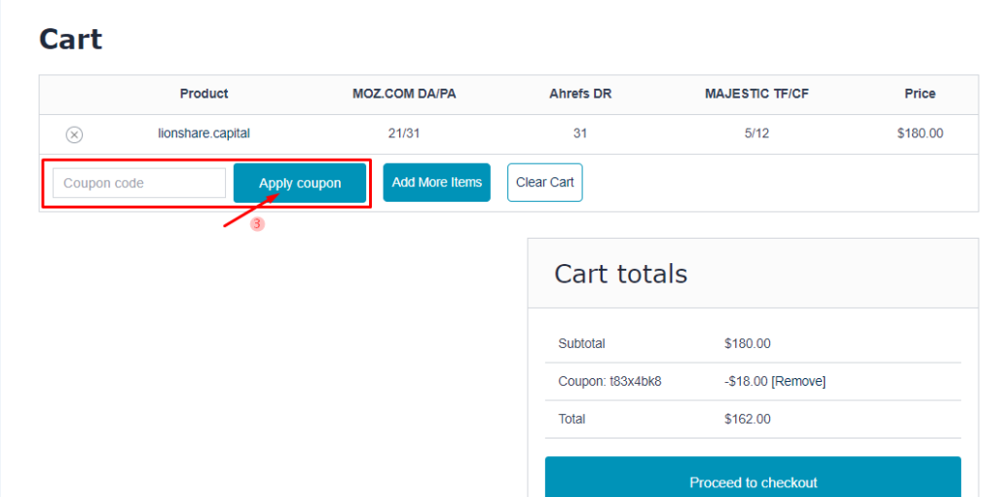Click the Cart totals heading
997x497 pixels.
coord(620,274)
